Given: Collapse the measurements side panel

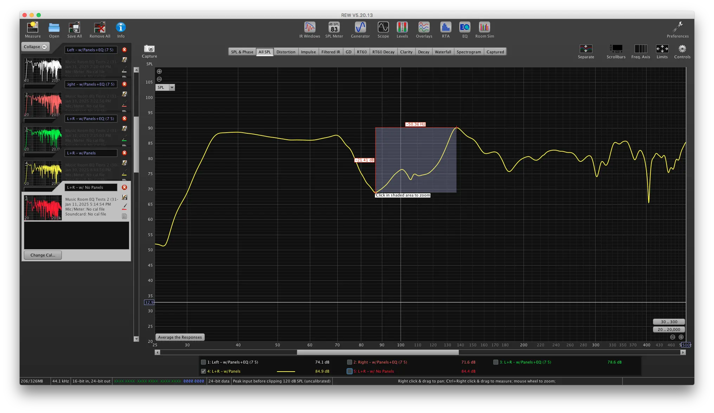Looking at the screenshot, I should tap(35, 47).
